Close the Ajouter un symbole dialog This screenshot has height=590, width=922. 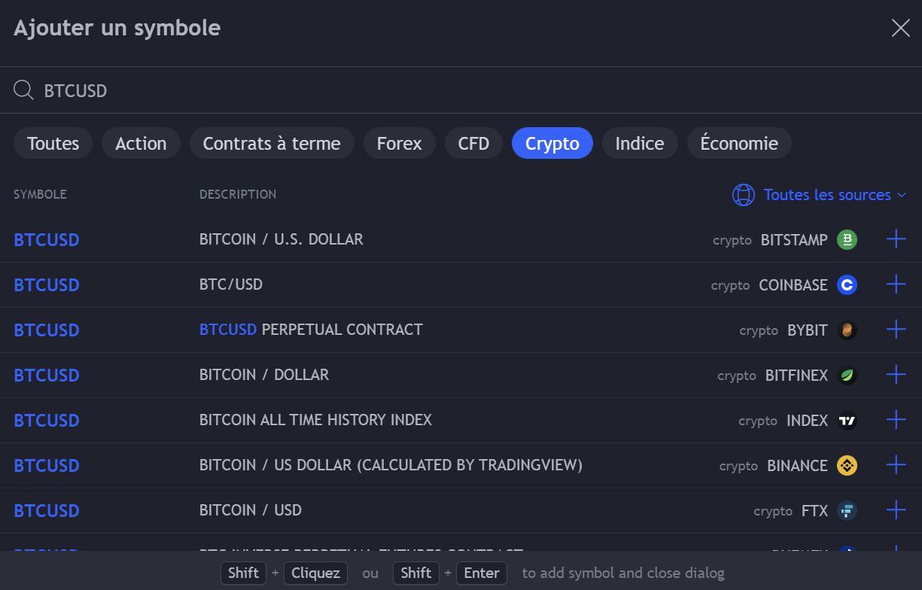coord(900,29)
